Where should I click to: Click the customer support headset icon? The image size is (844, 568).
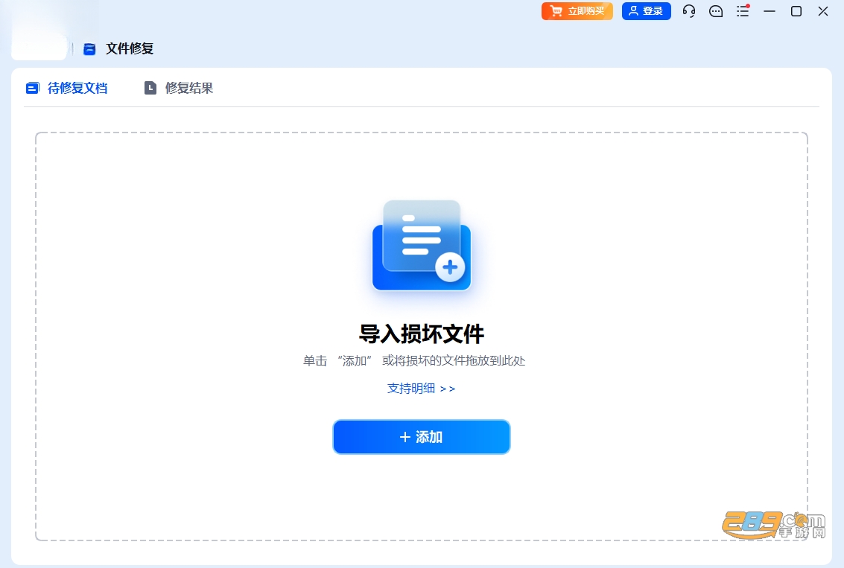click(x=689, y=11)
